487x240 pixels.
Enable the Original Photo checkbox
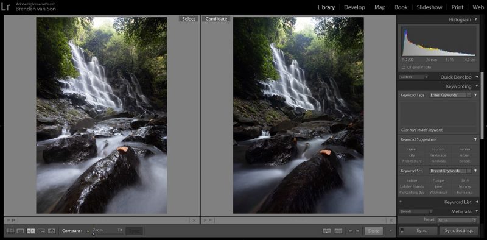click(404, 67)
